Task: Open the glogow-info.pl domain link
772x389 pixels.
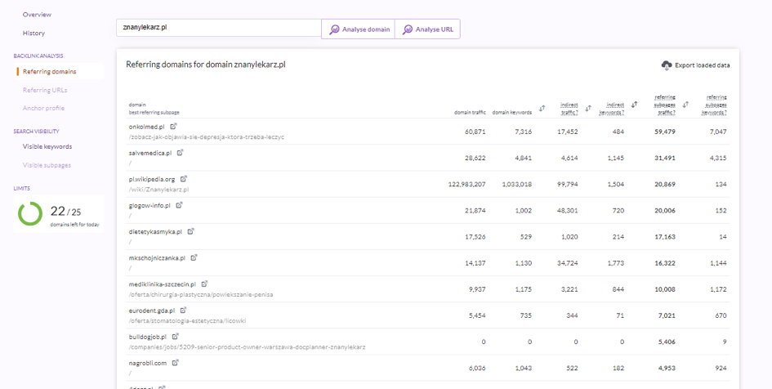Action: [149, 205]
